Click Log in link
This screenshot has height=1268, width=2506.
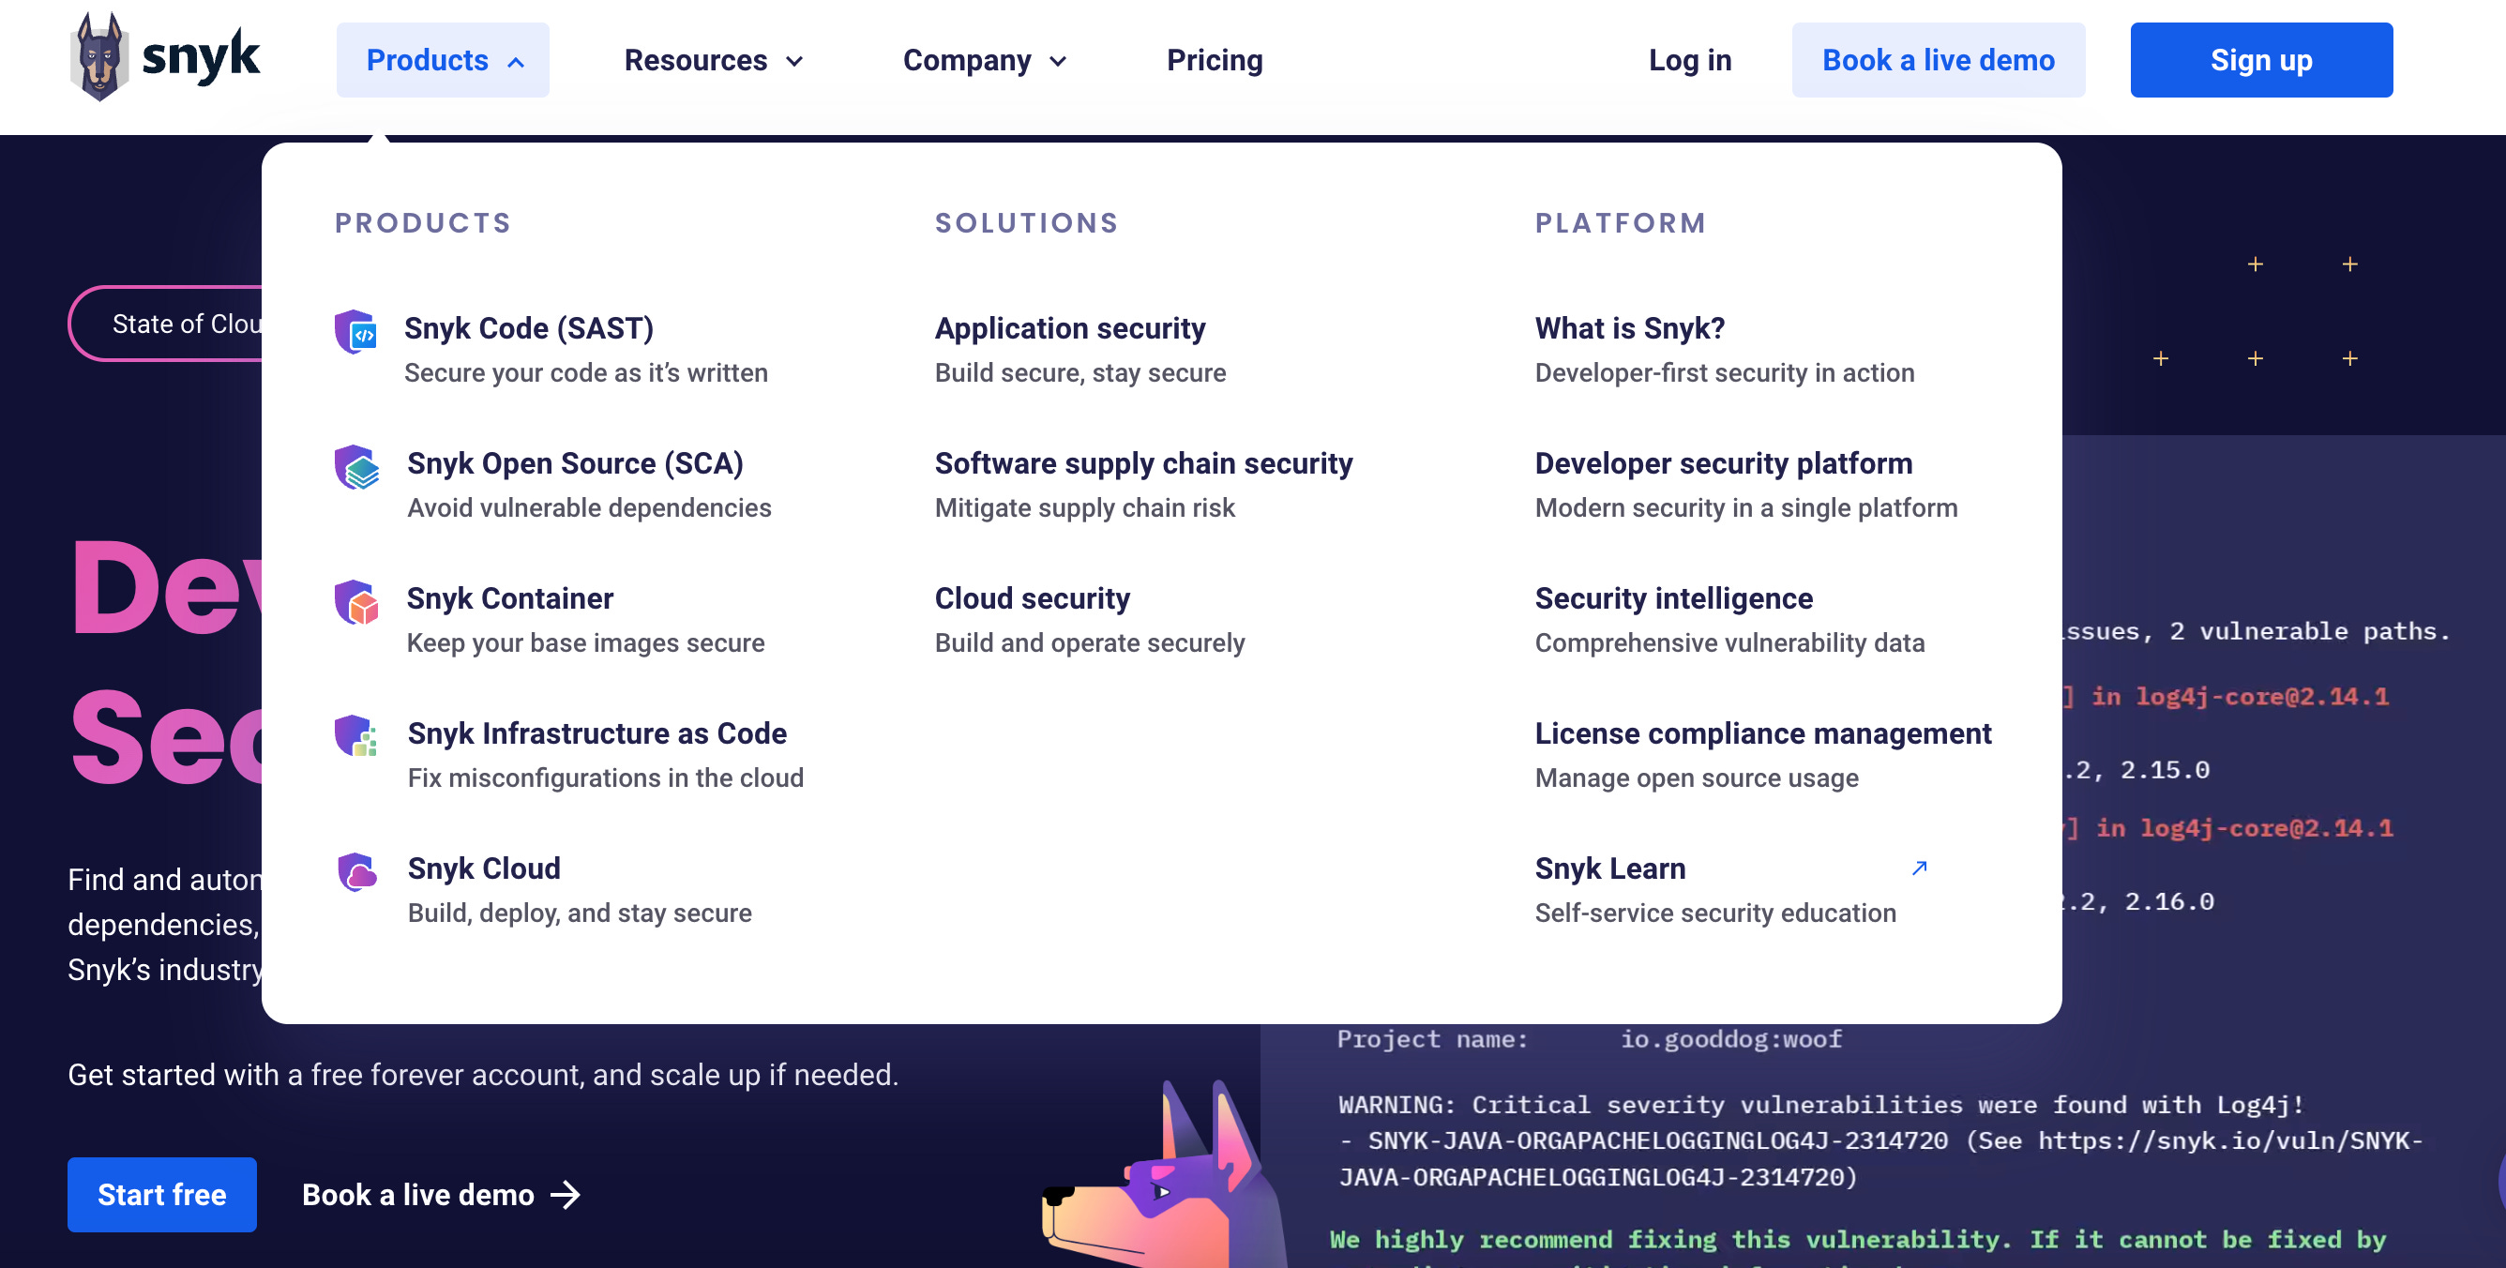tap(1689, 60)
